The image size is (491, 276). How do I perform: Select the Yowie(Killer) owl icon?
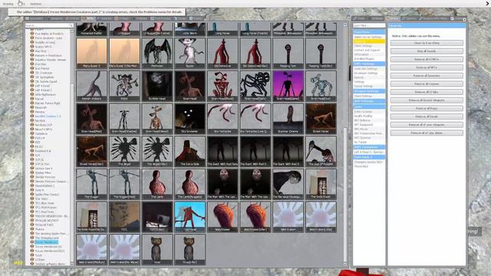click(189, 249)
